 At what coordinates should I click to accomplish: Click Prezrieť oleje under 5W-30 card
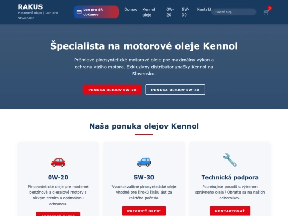(144, 211)
